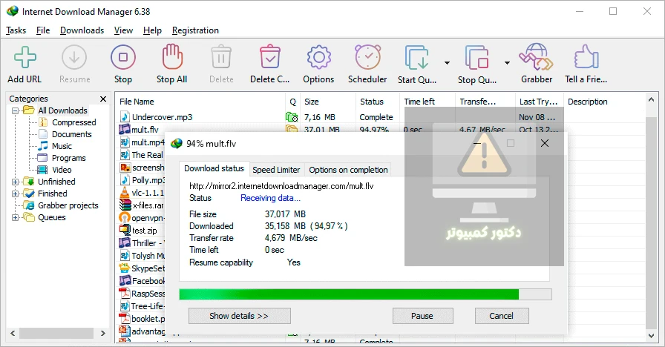Open the Start Queue dropdown arrow
Viewport: 665px width, 347px height.
coord(447,63)
